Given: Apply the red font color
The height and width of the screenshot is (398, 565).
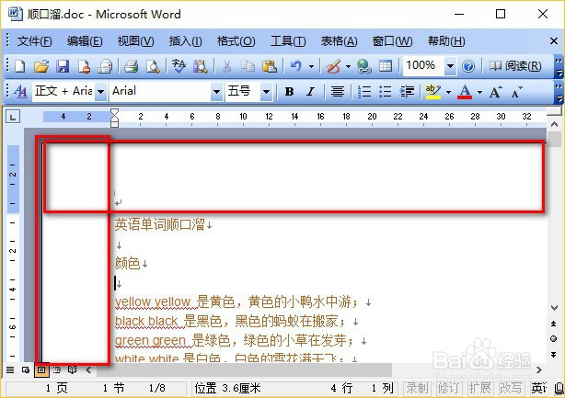Looking at the screenshot, I should click(x=465, y=92).
